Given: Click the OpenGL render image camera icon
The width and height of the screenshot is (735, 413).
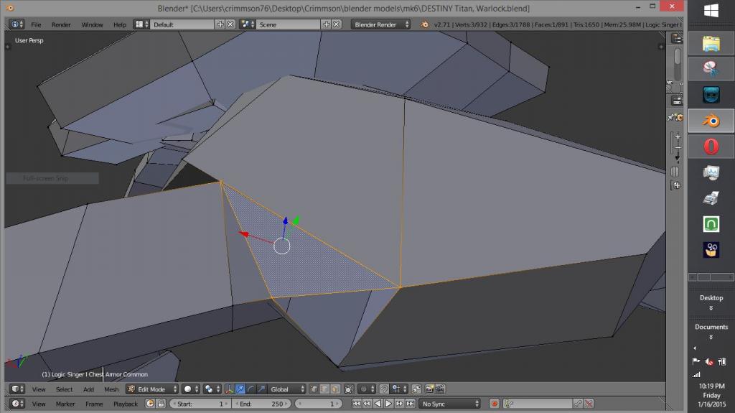Looking at the screenshot, I should [x=429, y=389].
